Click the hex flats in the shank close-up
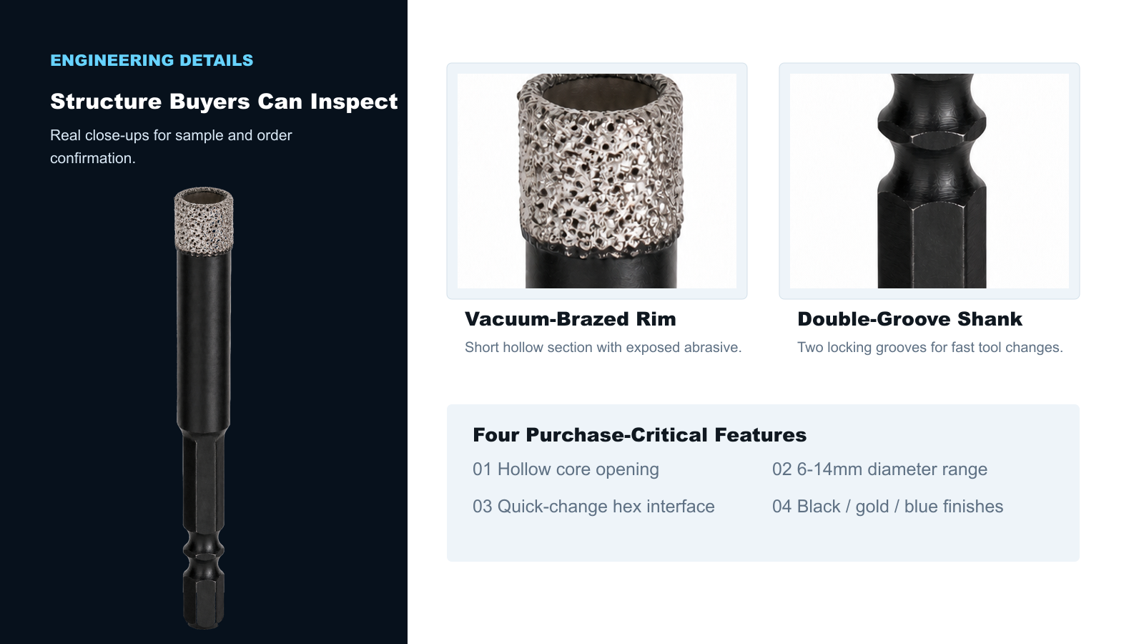Viewport: 1144px width, 644px height. [932, 240]
